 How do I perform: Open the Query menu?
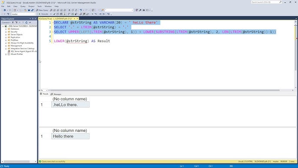tap(23, 6)
